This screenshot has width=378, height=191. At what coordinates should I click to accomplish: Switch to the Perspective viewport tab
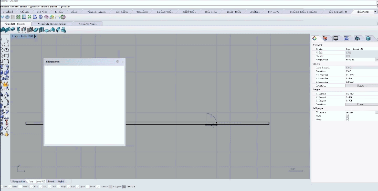18,182
